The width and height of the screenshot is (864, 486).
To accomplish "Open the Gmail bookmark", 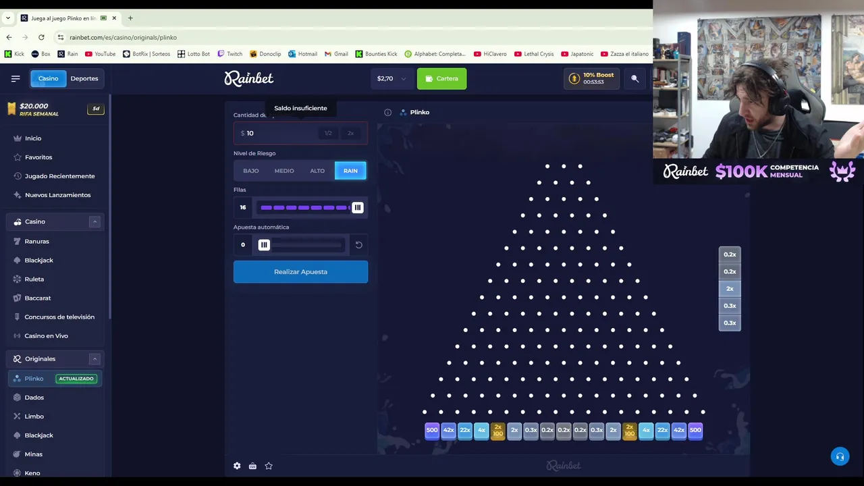I will coord(336,54).
